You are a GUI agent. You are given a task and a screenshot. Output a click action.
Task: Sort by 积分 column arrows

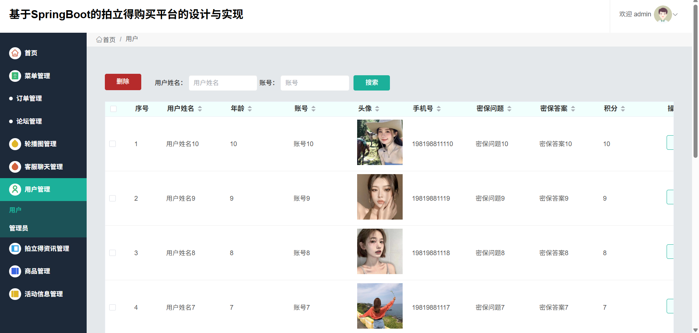[x=623, y=109]
